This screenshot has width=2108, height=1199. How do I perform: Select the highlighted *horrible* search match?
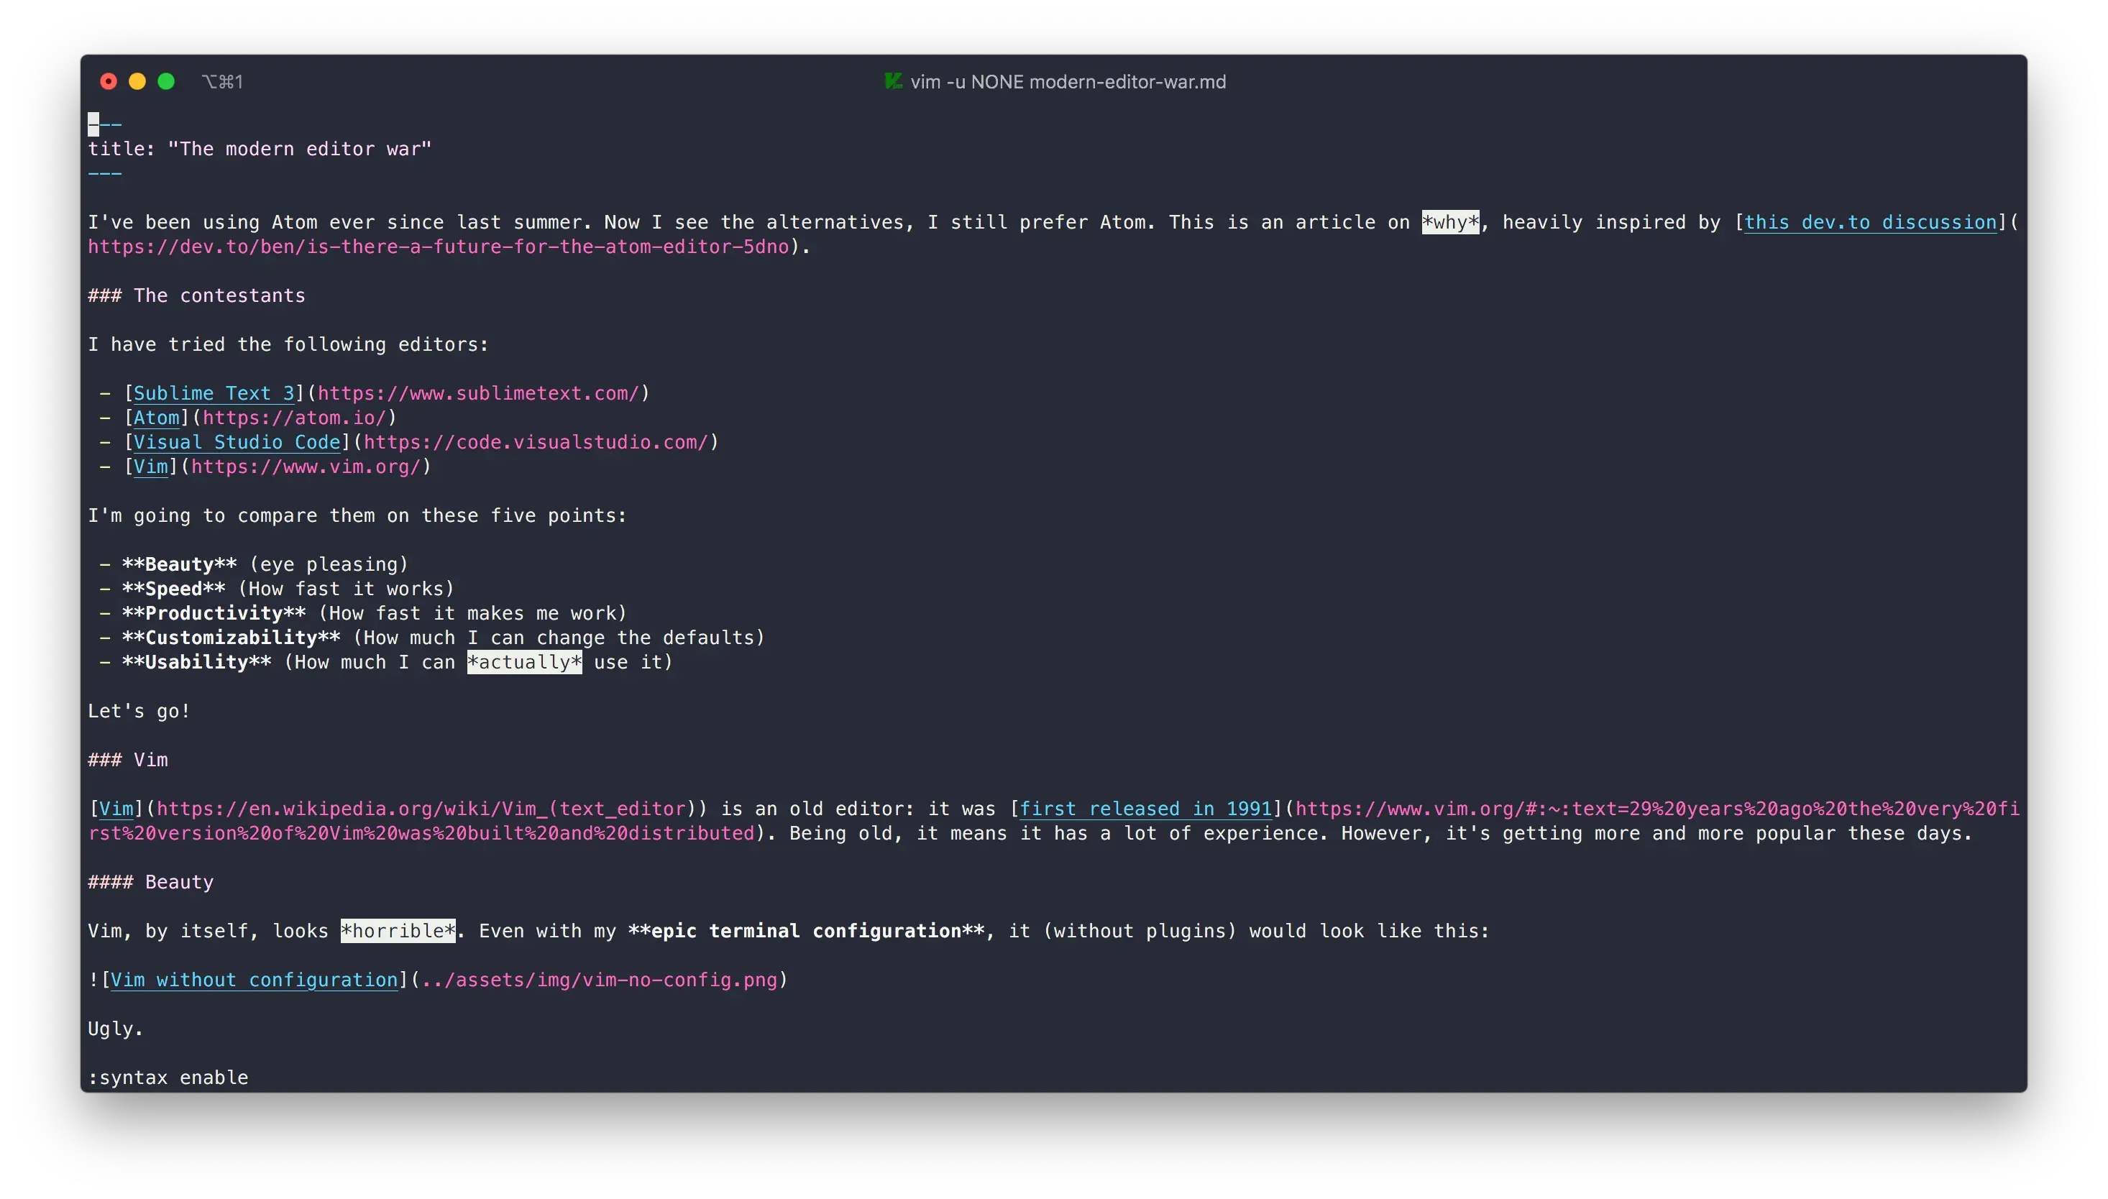398,931
